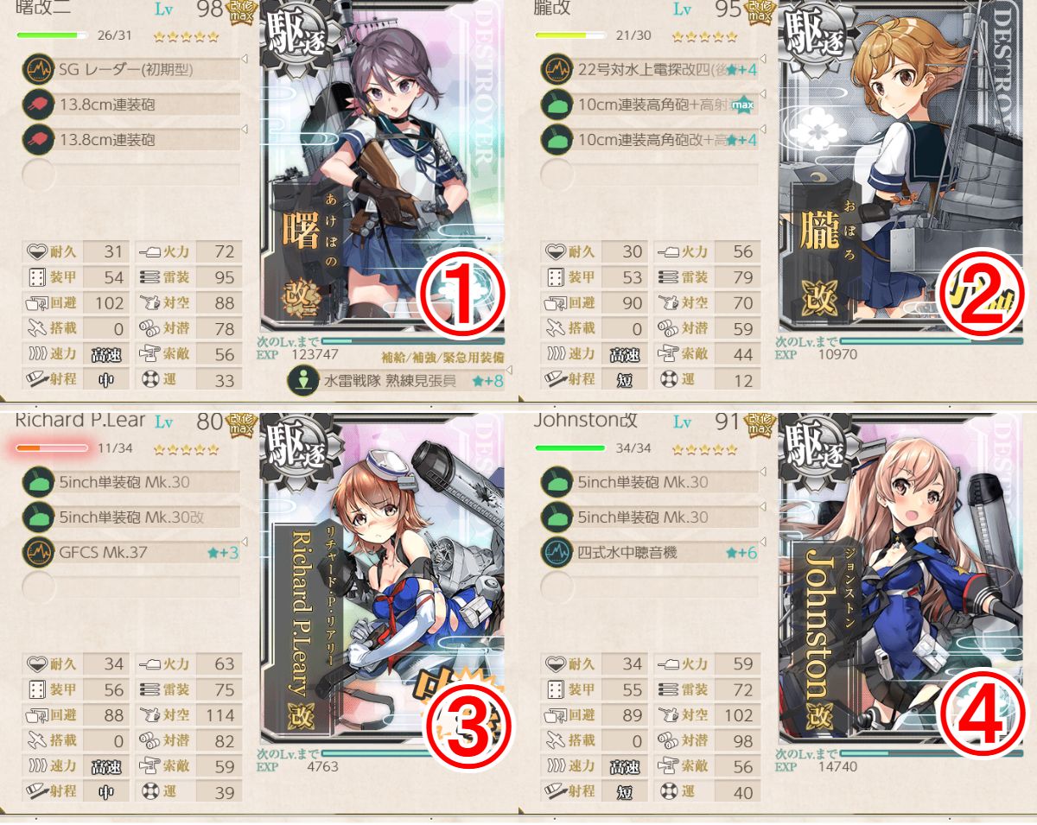1037x825 pixels.
Task: Click the GFCS Mk.37 radar icon
Action: coord(37,551)
